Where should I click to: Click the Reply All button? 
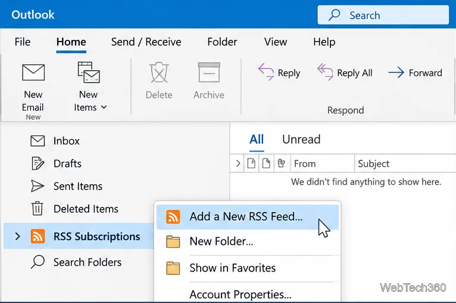345,72
